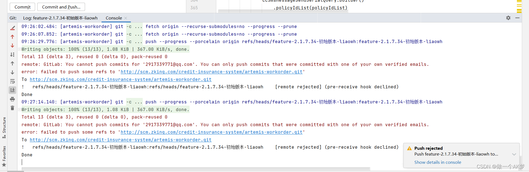Select the Console tab

pyautogui.click(x=114, y=18)
